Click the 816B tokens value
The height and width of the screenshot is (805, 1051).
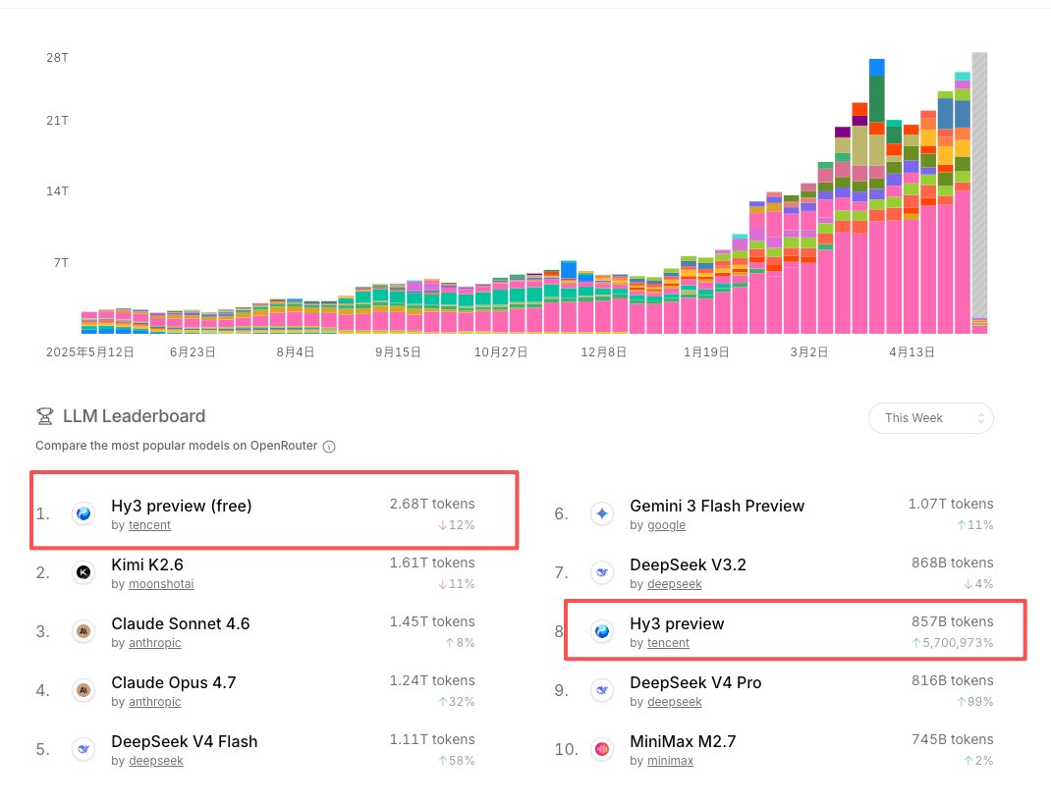point(953,680)
